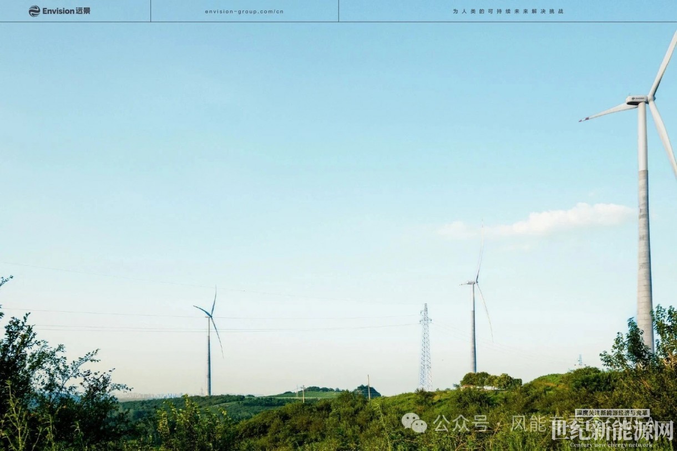Click the Envision swirl logo icon
The height and width of the screenshot is (451, 677).
[34, 11]
